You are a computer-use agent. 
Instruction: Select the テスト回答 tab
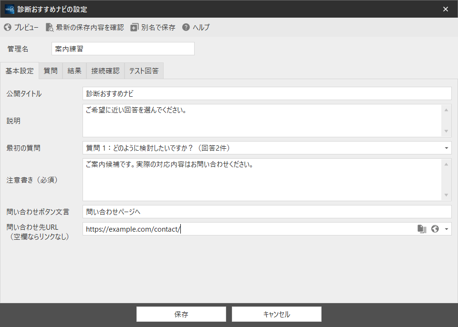coord(144,71)
